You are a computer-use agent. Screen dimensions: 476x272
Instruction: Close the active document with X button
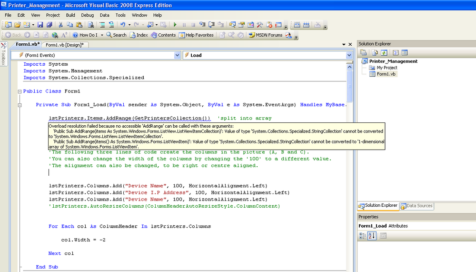(x=350, y=44)
